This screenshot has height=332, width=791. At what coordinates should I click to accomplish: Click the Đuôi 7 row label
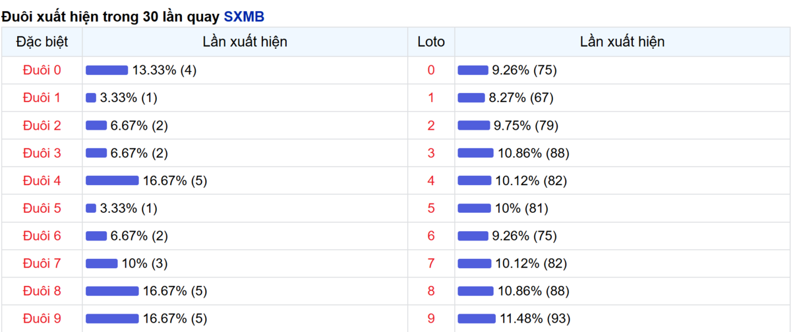[x=42, y=263]
